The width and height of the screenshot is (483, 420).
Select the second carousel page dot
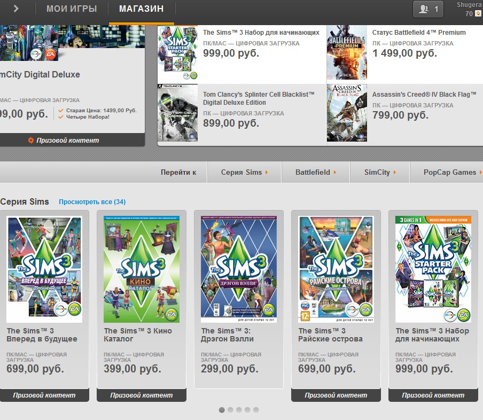pyautogui.click(x=230, y=410)
